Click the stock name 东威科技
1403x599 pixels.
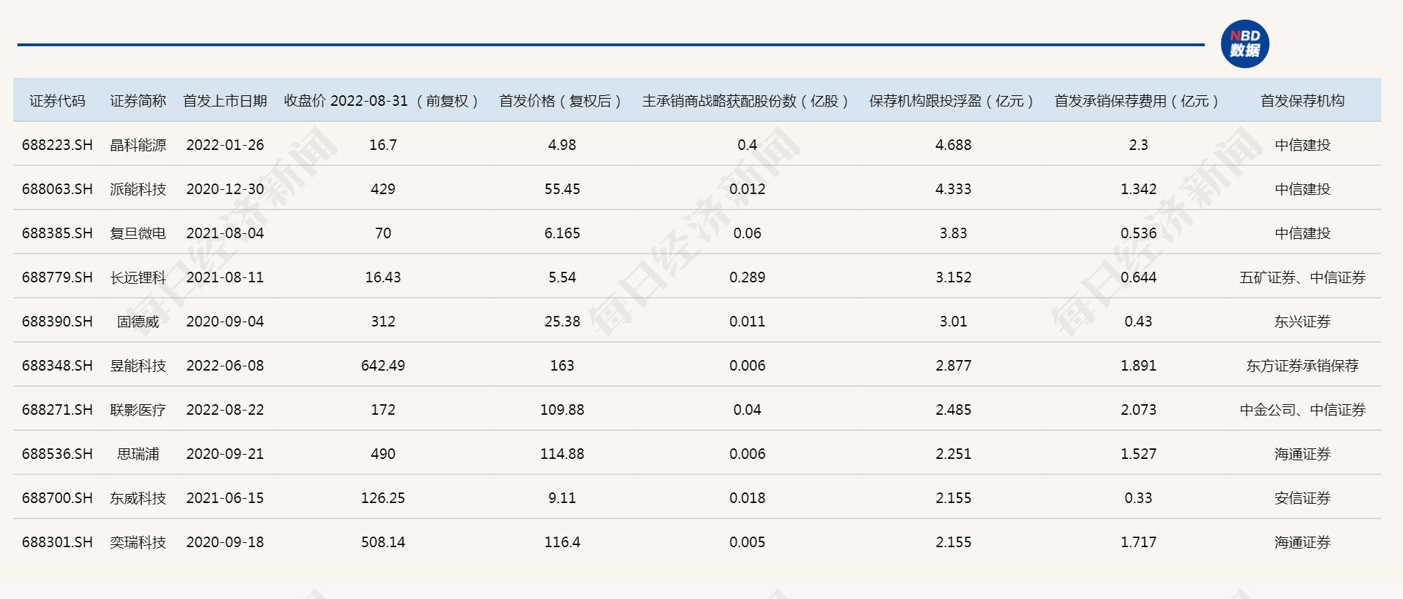(138, 498)
